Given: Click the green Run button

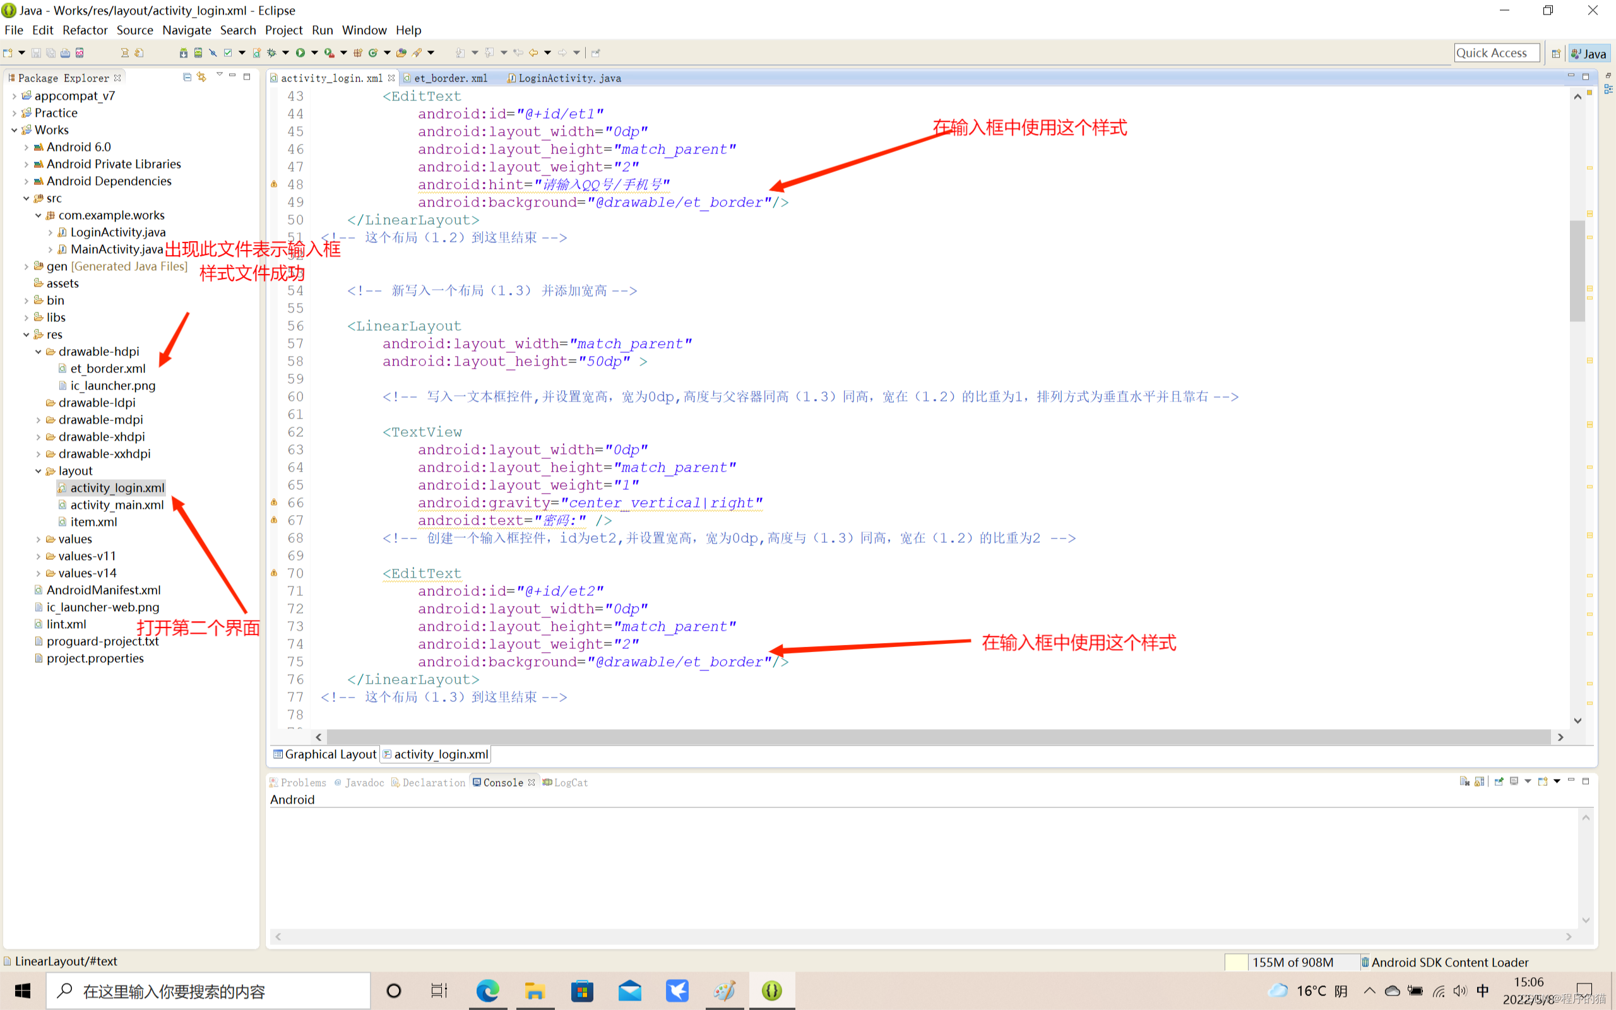Looking at the screenshot, I should (300, 53).
